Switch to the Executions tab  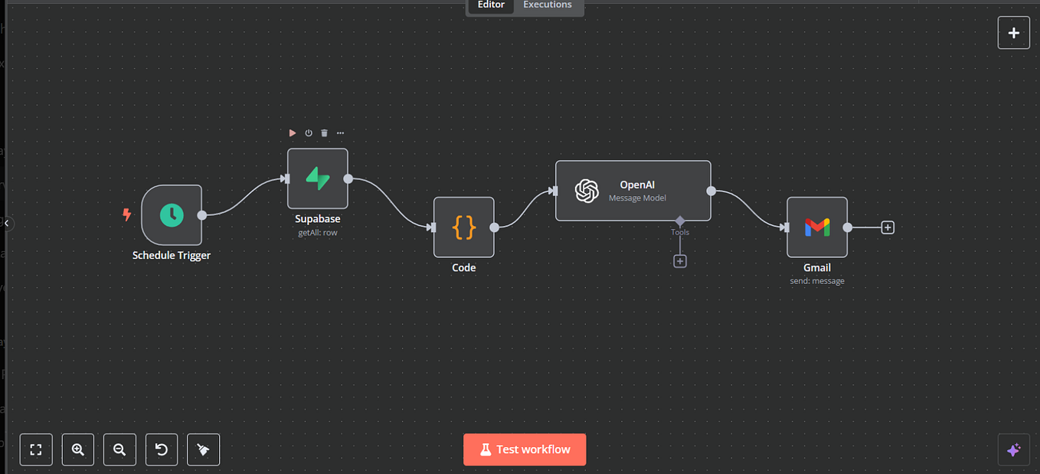click(547, 5)
